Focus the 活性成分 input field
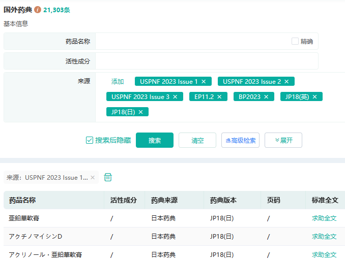 tap(206, 61)
